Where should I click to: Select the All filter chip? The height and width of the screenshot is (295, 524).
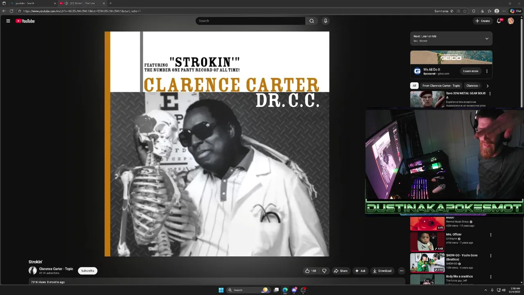(414, 86)
